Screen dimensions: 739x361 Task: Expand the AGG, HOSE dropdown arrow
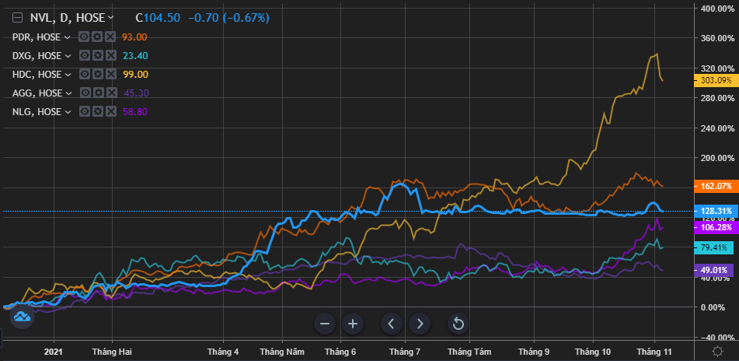[68, 93]
